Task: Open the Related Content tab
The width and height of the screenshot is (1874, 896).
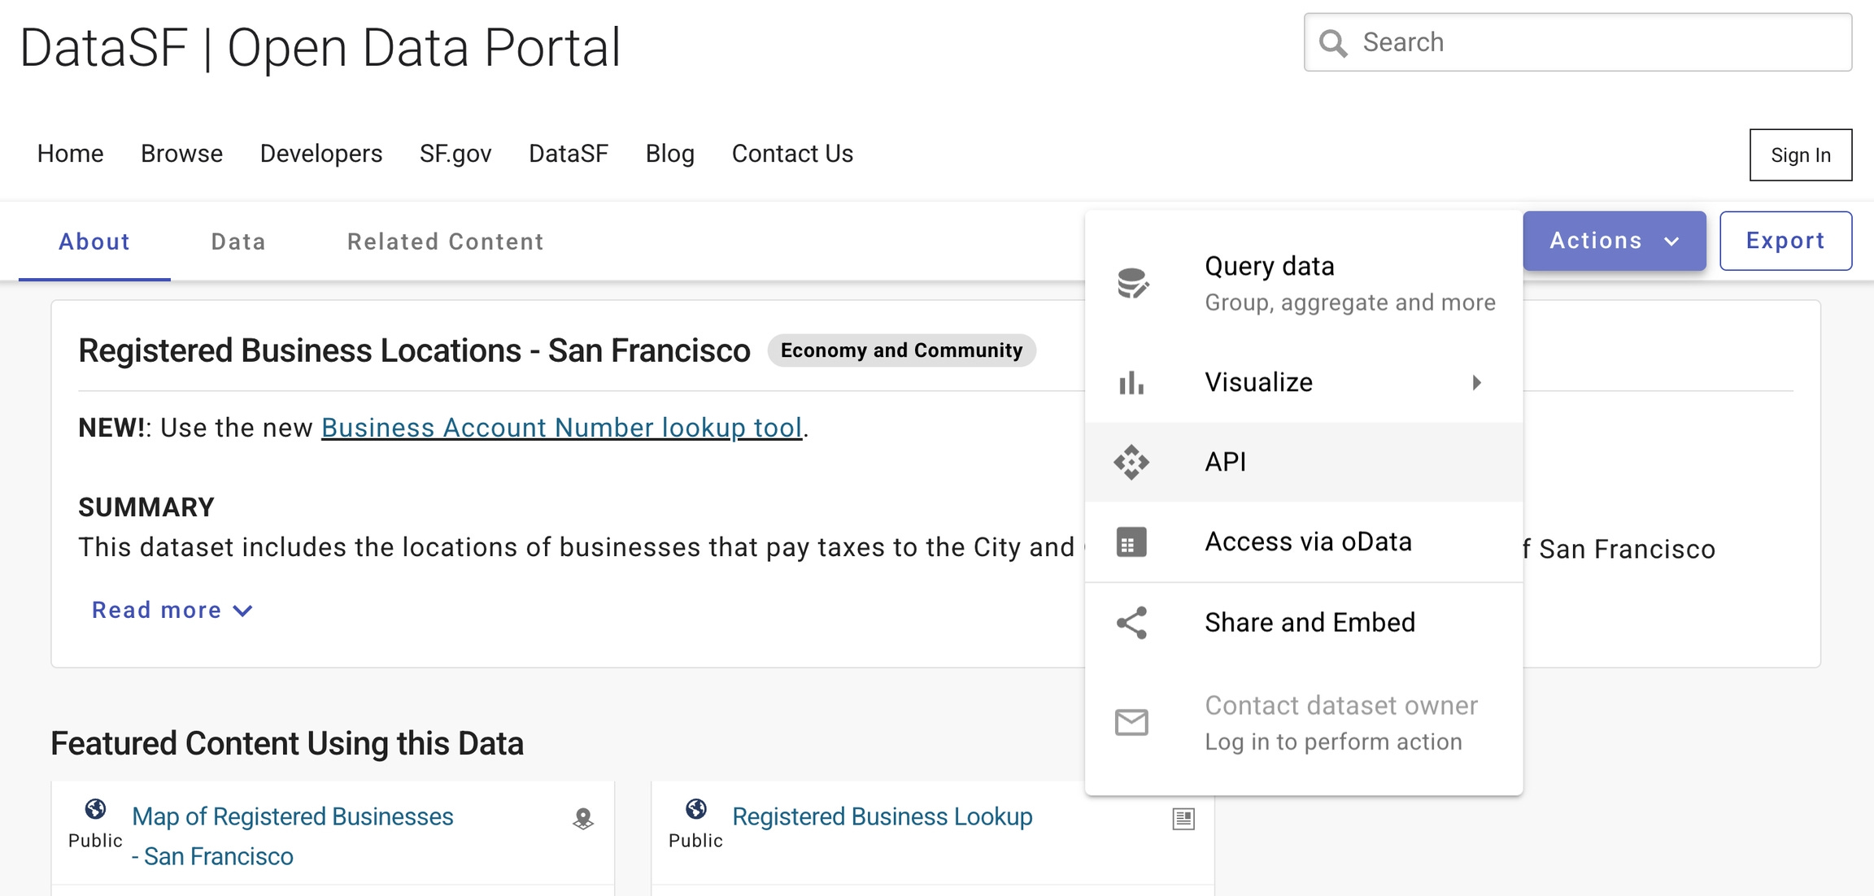Action: pos(445,241)
